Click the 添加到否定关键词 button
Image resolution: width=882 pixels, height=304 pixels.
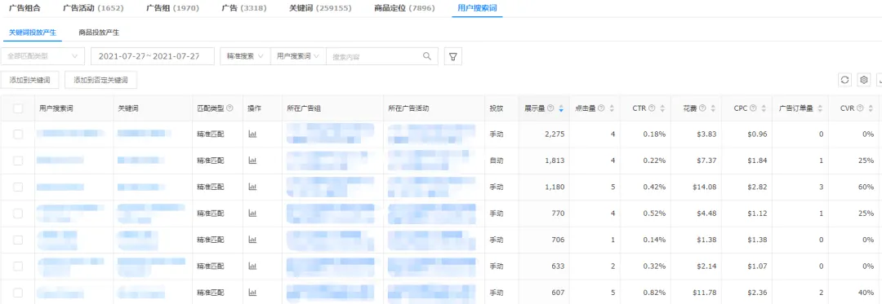click(100, 80)
